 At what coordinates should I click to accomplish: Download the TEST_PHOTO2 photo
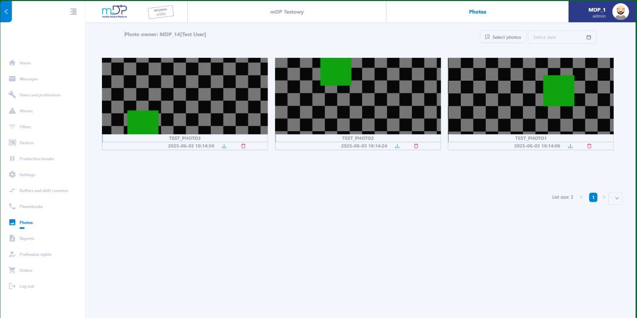click(397, 146)
